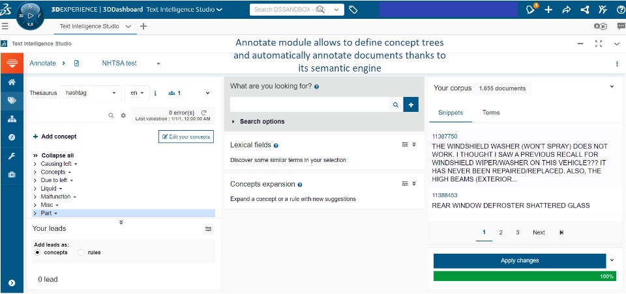Open the briefcase sidebar icon

pyautogui.click(x=12, y=174)
